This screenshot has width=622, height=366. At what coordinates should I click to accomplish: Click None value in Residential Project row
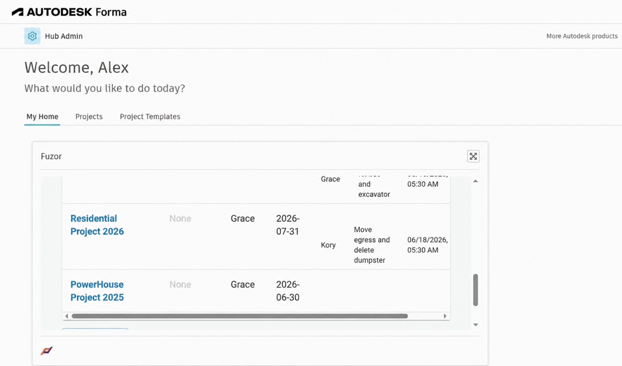(180, 218)
